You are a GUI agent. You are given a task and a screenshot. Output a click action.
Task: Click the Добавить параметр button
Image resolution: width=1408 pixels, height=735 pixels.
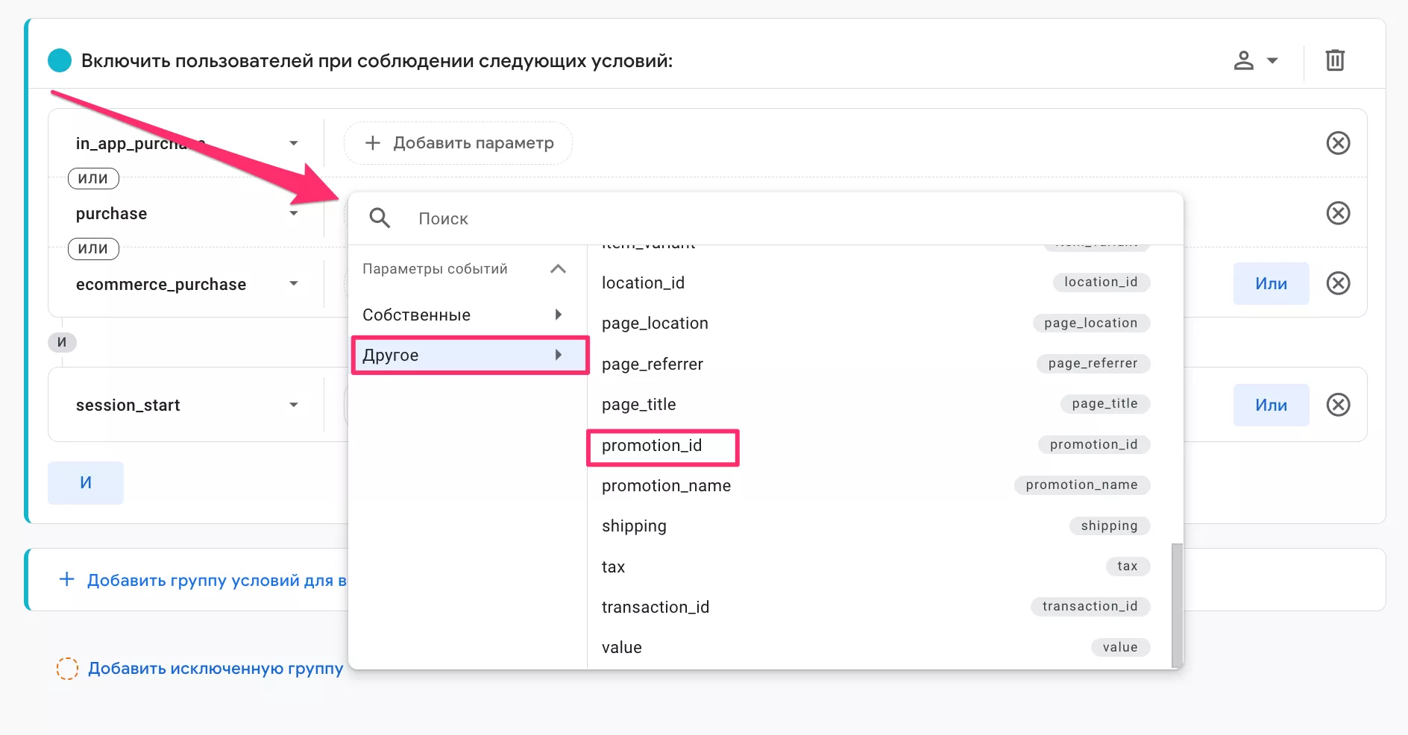pos(457,142)
